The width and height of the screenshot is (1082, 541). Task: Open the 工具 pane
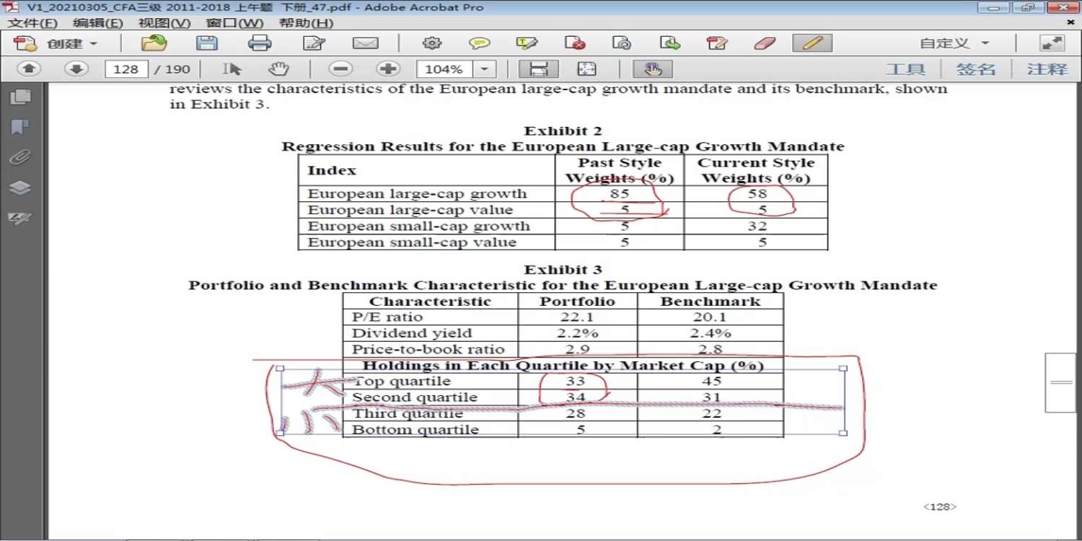(905, 69)
